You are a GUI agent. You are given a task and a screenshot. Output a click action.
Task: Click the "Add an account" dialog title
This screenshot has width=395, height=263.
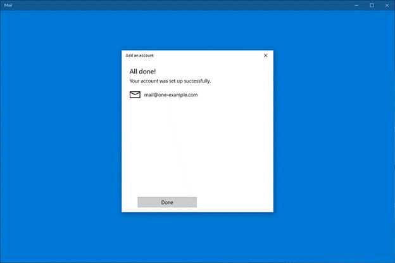pos(139,55)
